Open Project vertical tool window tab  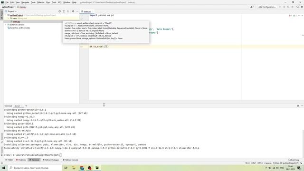(x=2, y=14)
